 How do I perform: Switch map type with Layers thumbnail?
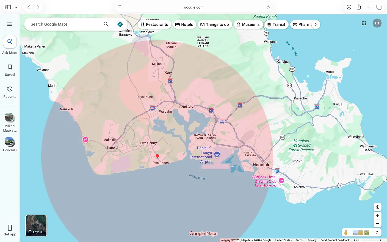click(x=36, y=226)
